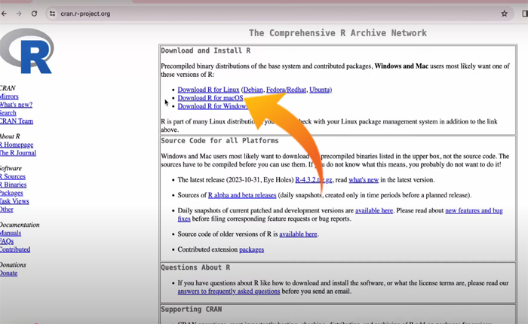Open site information icon in address bar
The image size is (528, 324).
52,14
